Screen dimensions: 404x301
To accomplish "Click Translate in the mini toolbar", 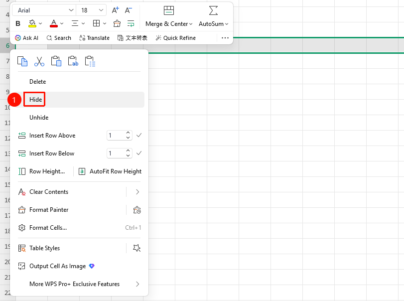I will [x=94, y=38].
